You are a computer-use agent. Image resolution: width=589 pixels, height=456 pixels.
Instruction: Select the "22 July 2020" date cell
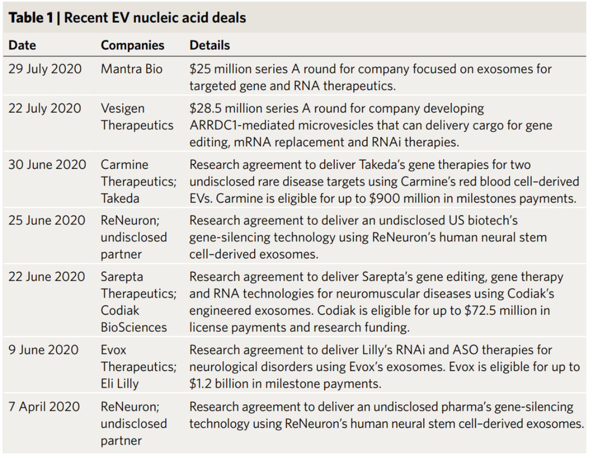point(45,108)
